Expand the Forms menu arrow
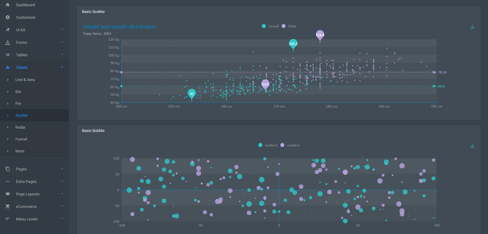This screenshot has height=234, width=488. (x=62, y=42)
